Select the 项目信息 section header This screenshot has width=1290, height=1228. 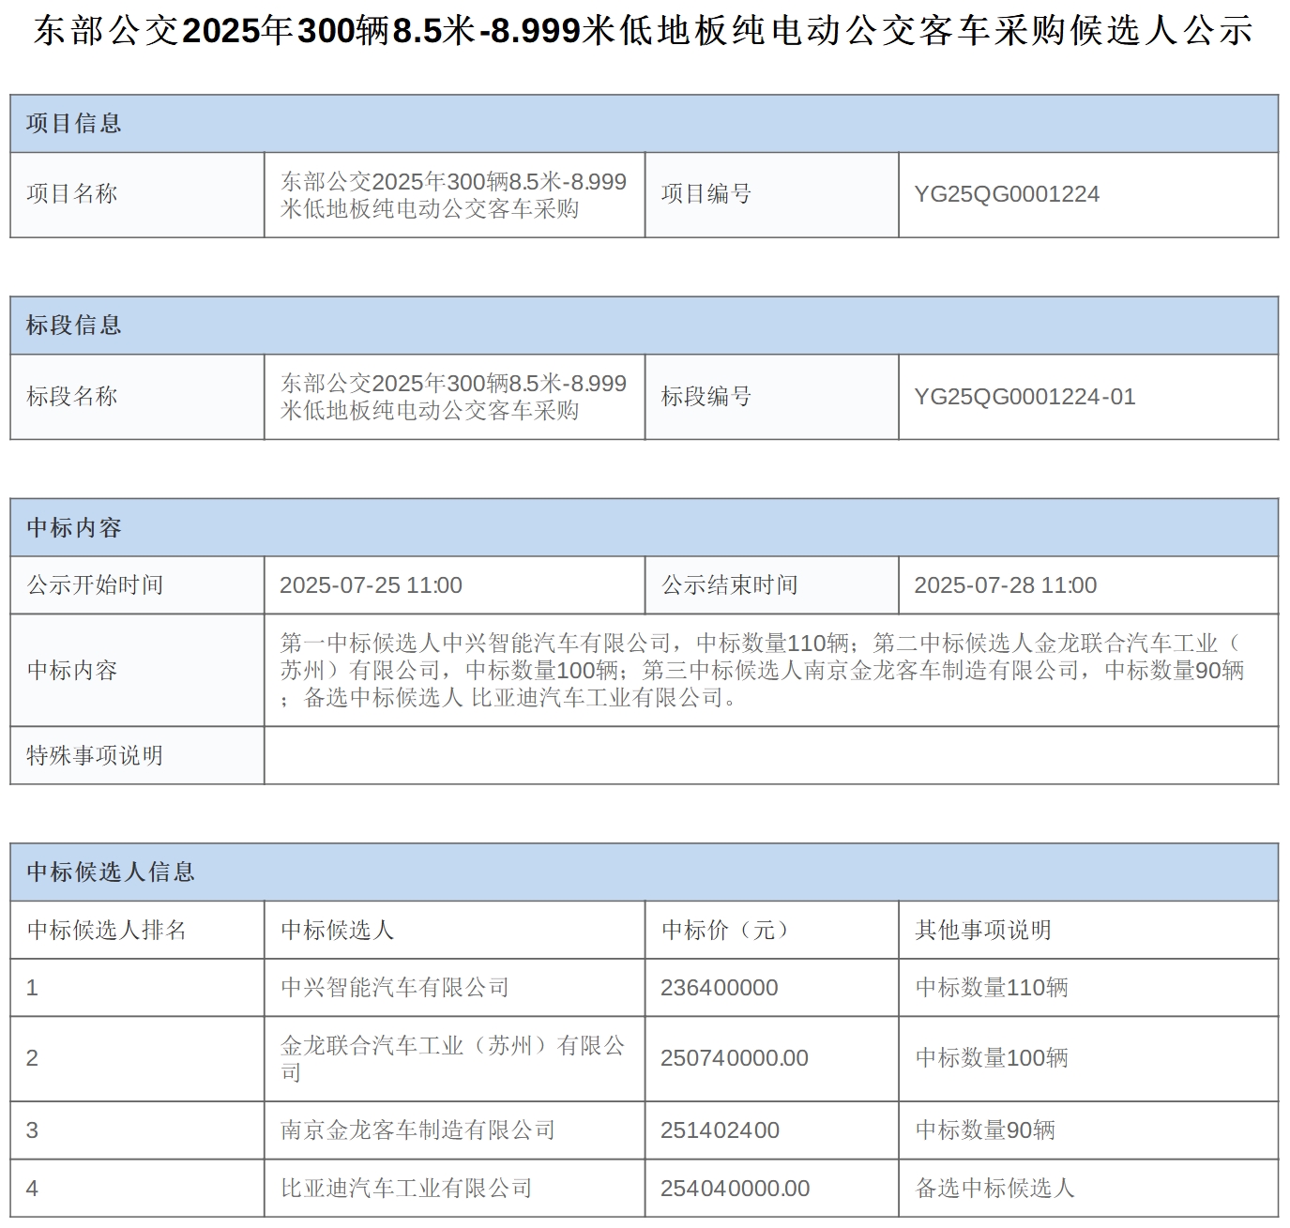coord(644,123)
